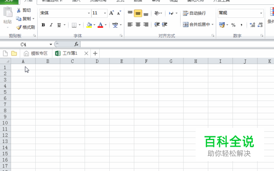This screenshot has height=171, width=274.
Task: Click the text orientation icon
Action: [157, 13]
